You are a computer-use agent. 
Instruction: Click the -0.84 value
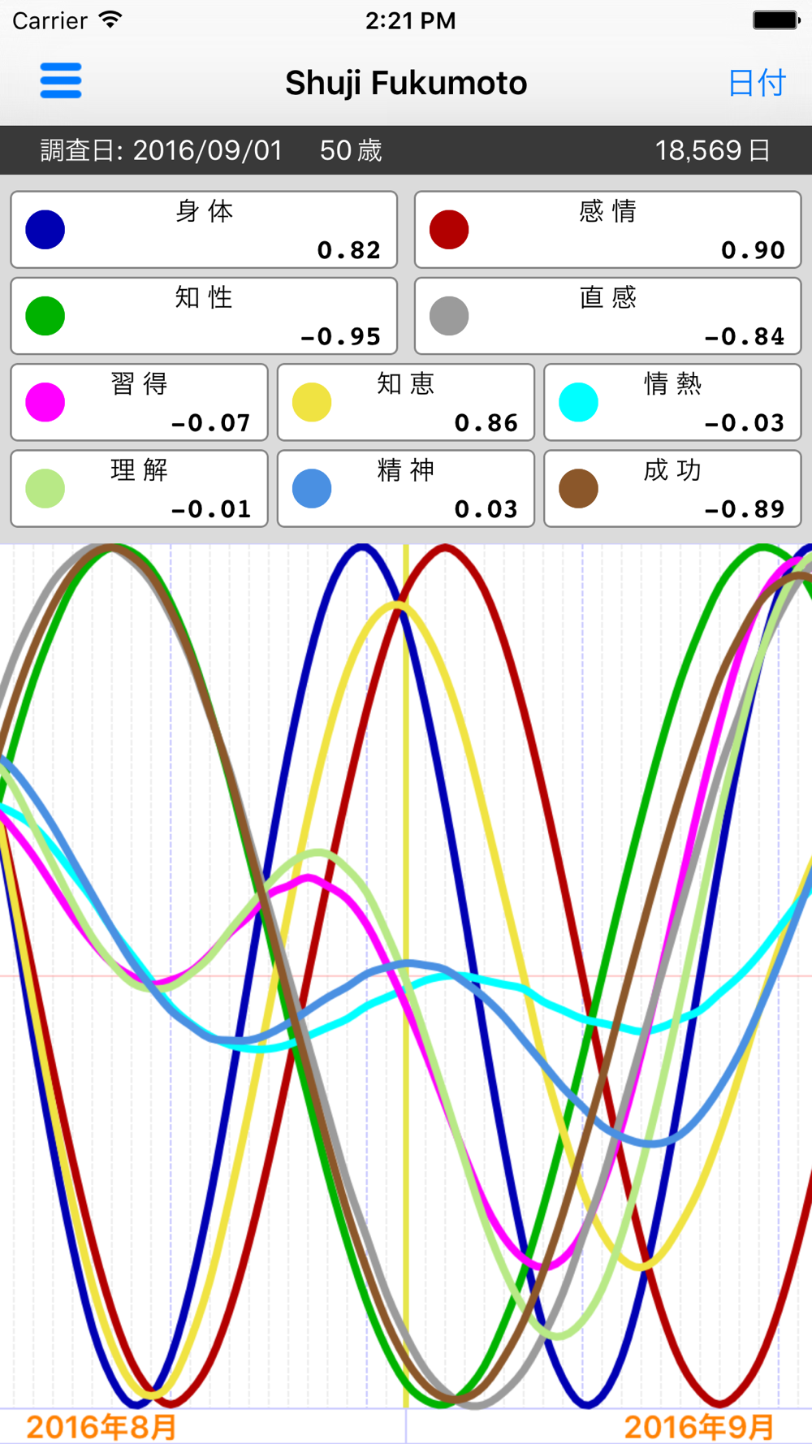pos(745,336)
